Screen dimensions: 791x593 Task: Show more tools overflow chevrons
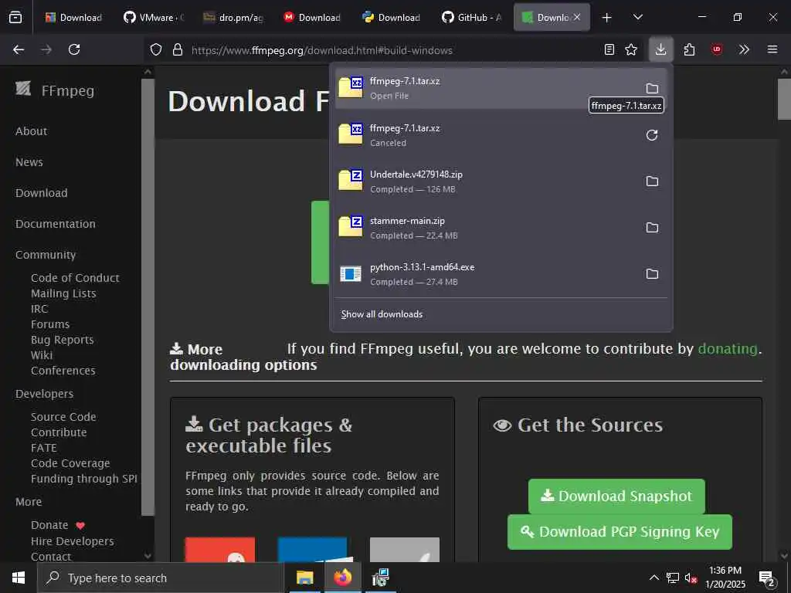pos(744,49)
